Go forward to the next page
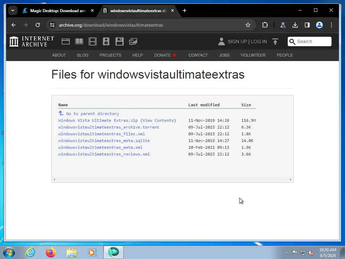Image resolution: width=345 pixels, height=259 pixels. (x=26, y=25)
